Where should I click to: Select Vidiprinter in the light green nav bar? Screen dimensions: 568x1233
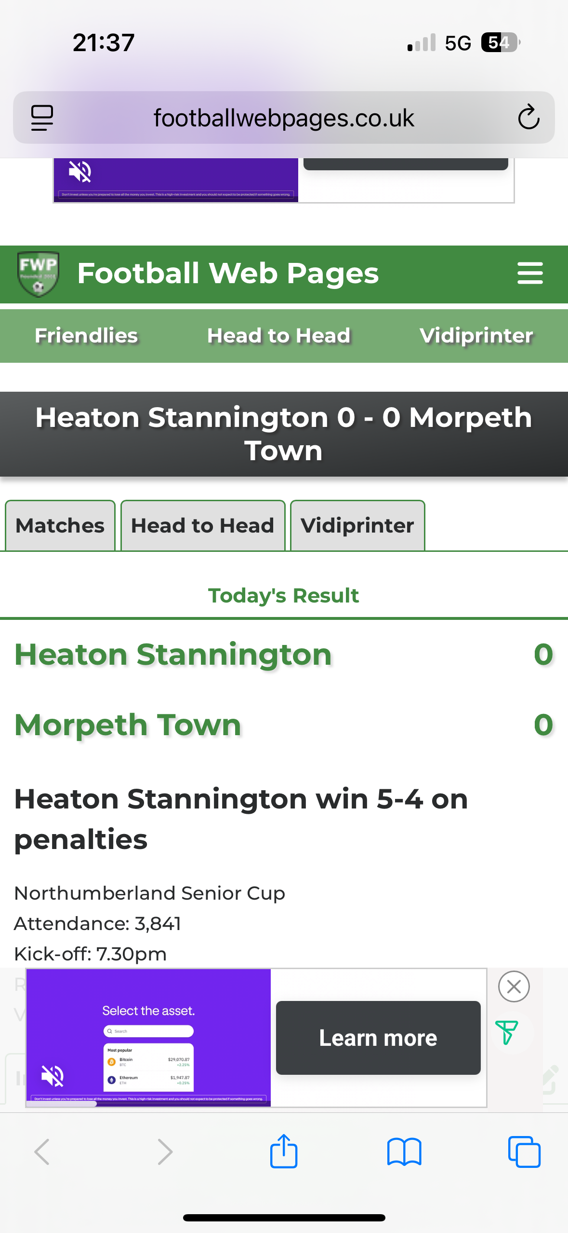pos(476,336)
